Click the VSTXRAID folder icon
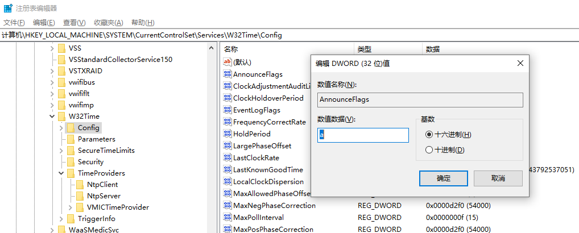Viewport: 579px width, 233px height. [61, 71]
